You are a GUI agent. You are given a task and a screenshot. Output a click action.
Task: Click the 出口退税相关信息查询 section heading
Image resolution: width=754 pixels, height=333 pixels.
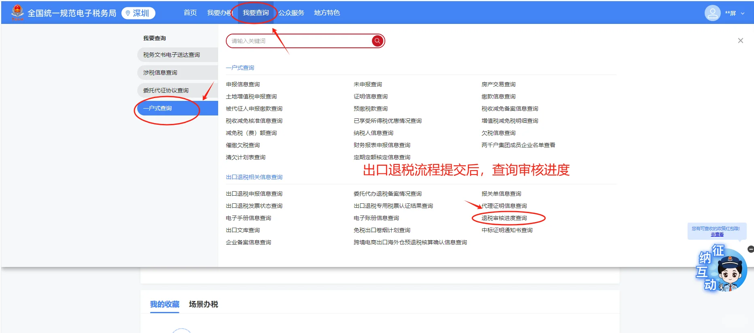pos(254,177)
